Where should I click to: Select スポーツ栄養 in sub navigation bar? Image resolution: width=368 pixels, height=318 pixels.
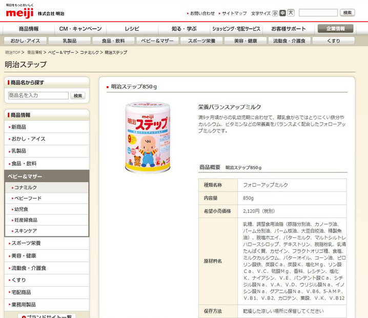coord(201,41)
